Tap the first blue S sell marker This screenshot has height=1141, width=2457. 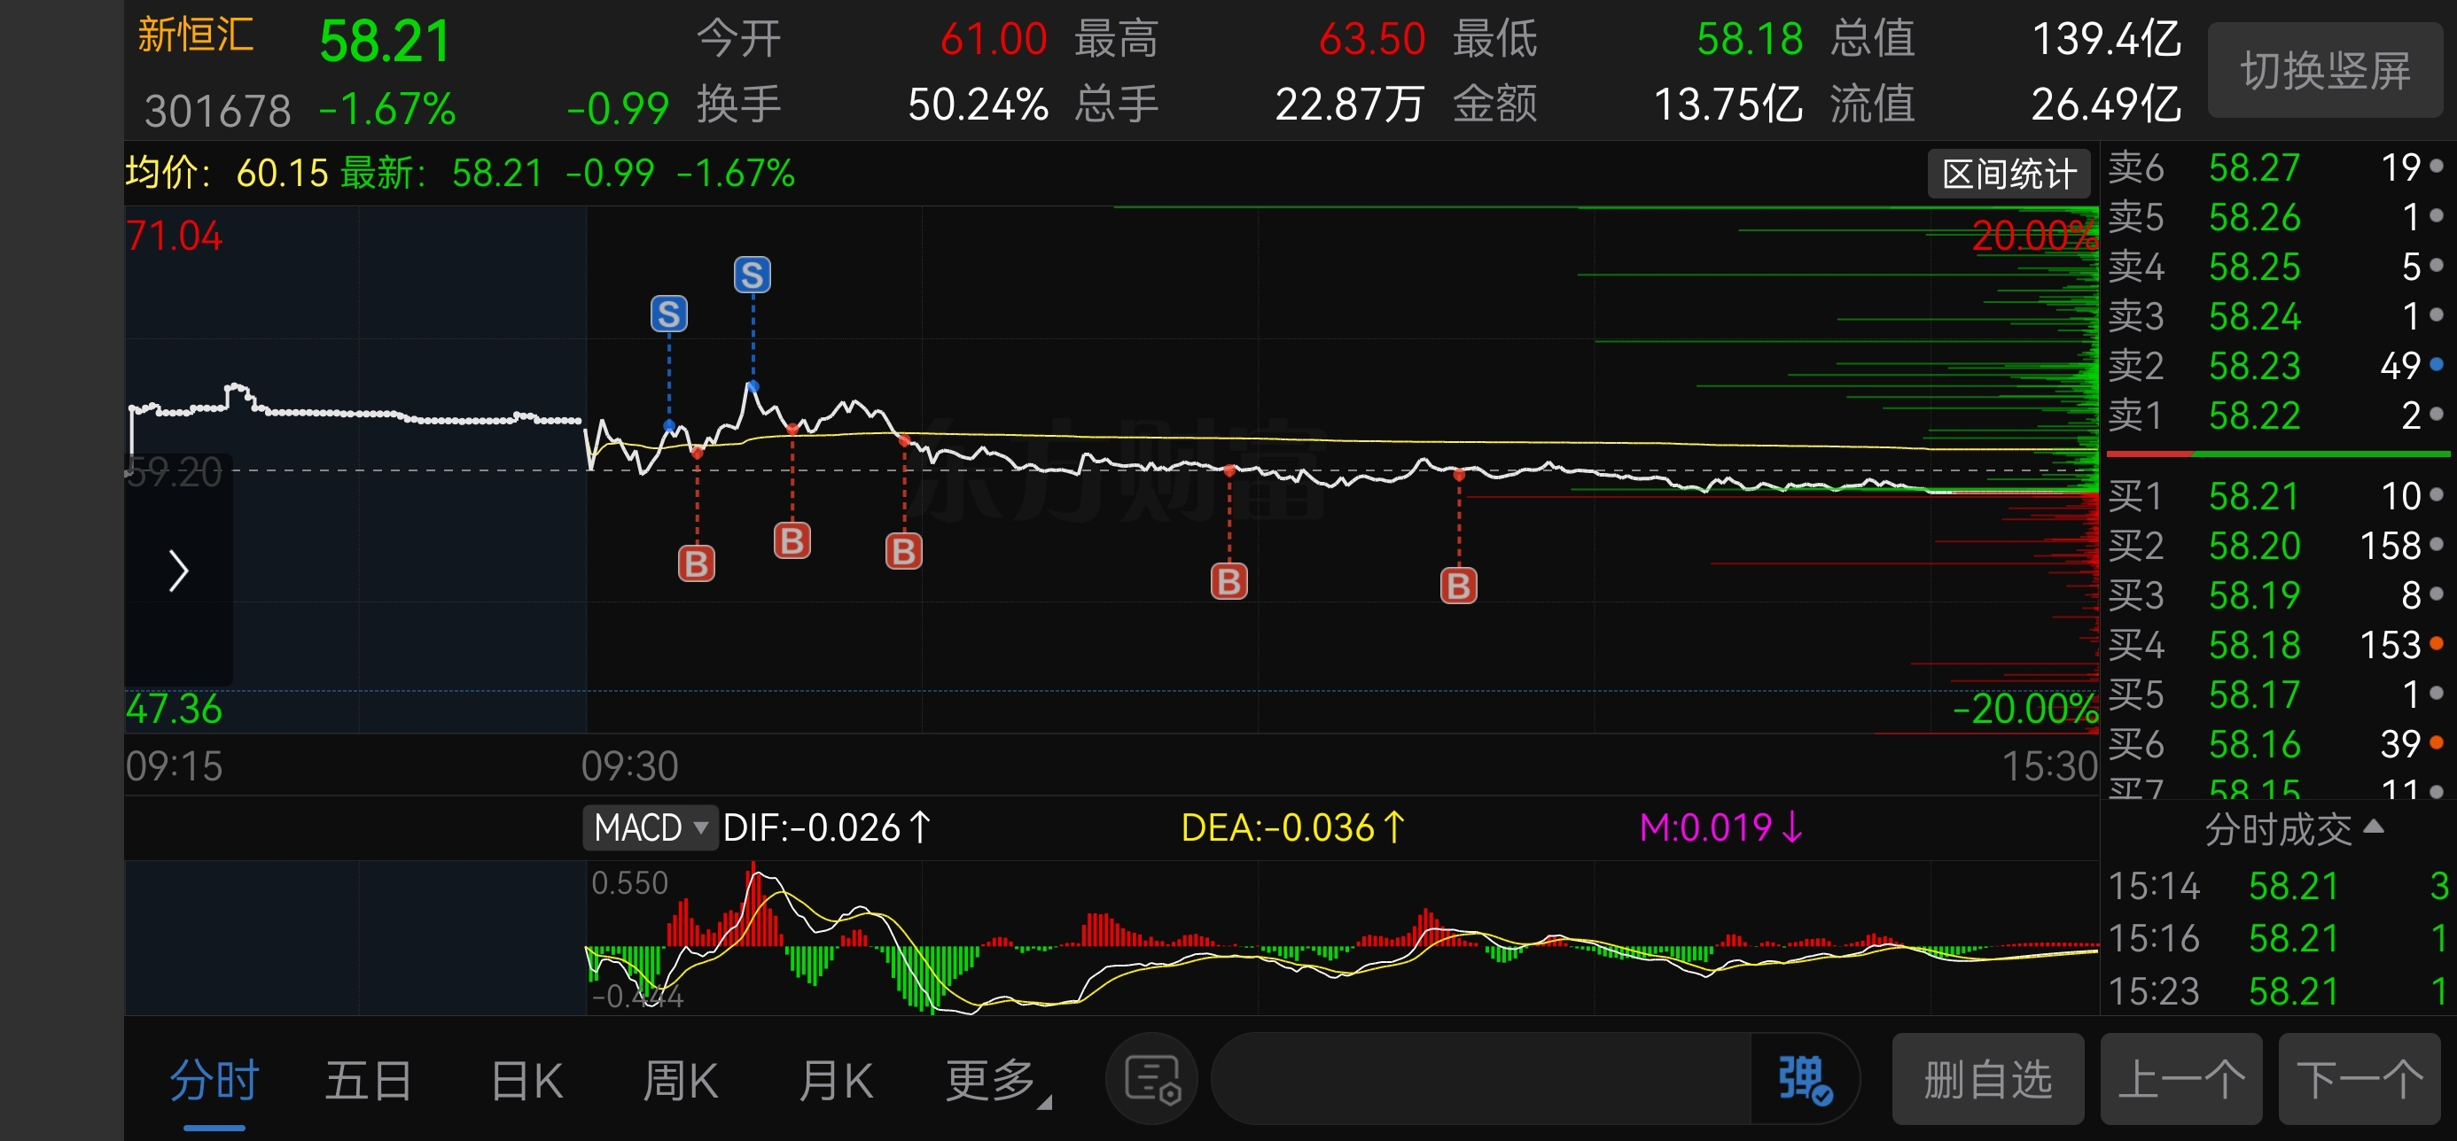coord(668,313)
